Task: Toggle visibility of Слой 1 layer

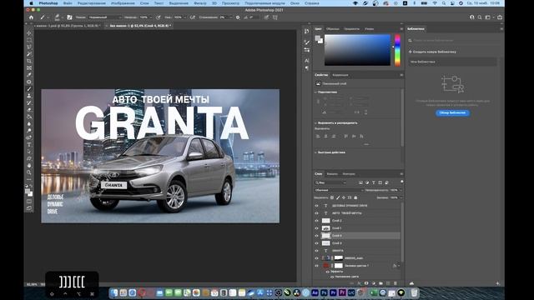Action: pyautogui.click(x=316, y=228)
